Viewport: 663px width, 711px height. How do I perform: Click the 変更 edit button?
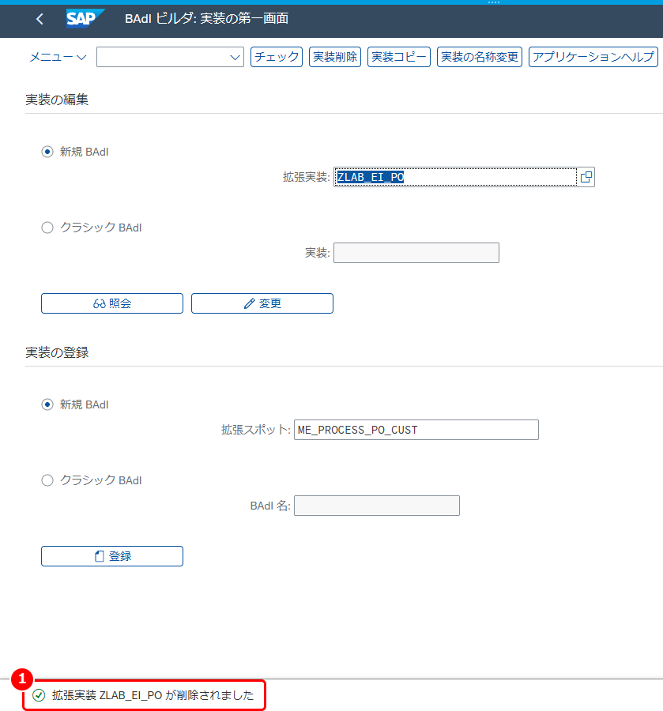262,303
